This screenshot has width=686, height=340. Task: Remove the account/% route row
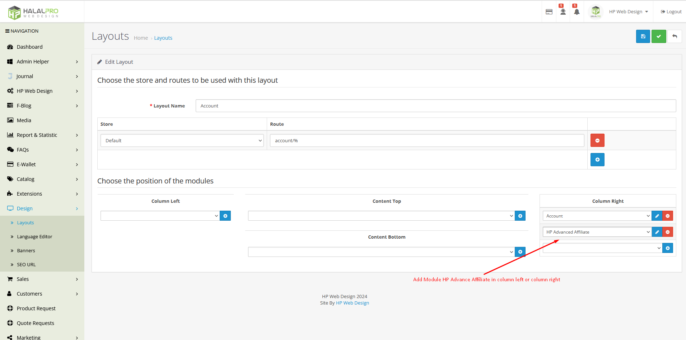point(597,140)
